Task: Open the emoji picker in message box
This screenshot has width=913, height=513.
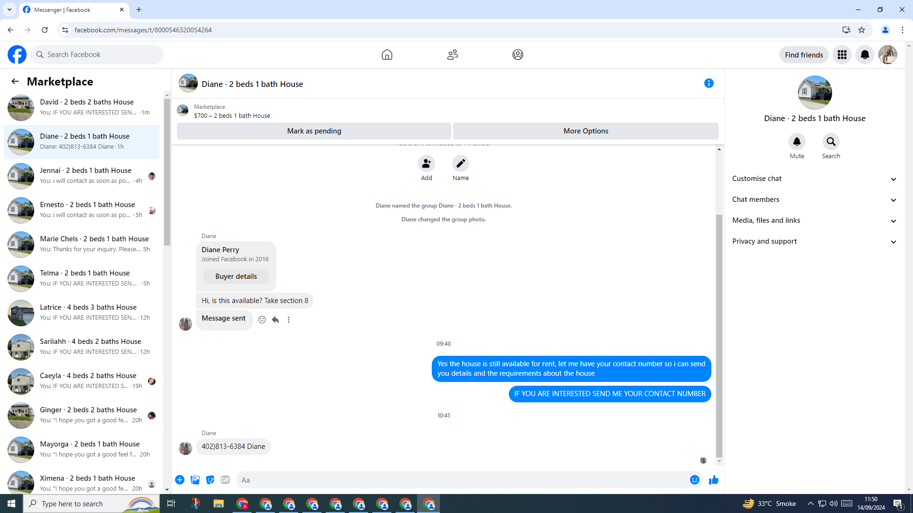Action: pyautogui.click(x=694, y=480)
